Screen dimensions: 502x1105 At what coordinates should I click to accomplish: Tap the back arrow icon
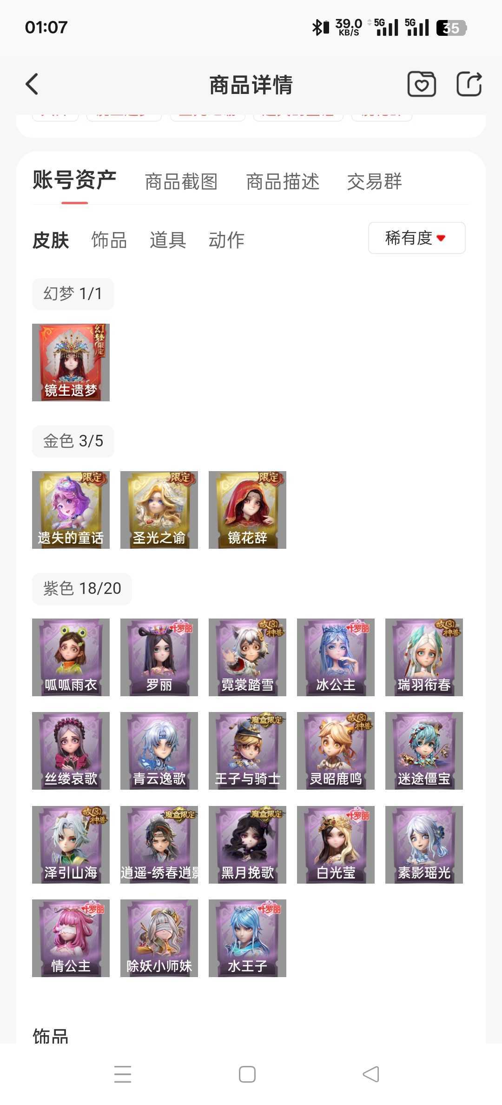point(32,84)
